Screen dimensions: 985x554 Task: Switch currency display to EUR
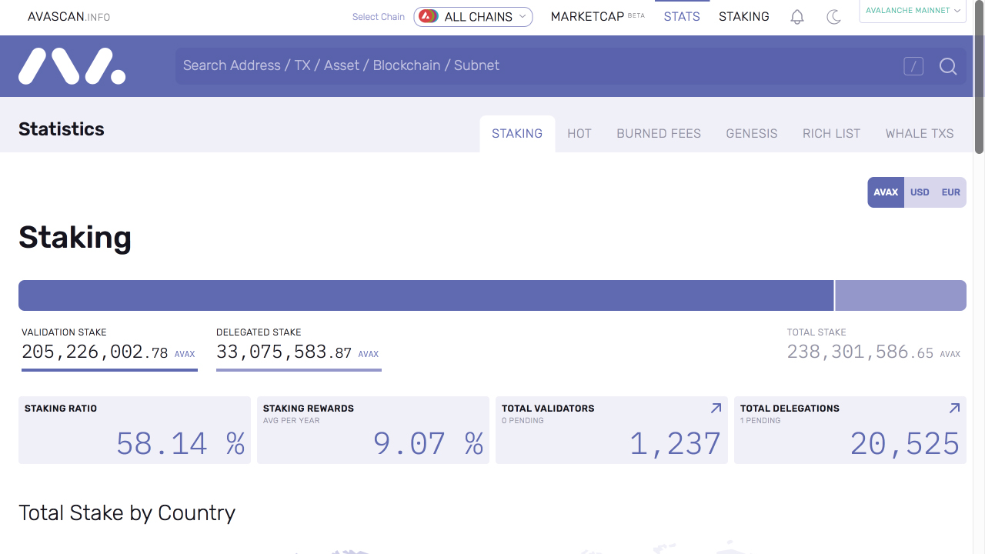[951, 192]
